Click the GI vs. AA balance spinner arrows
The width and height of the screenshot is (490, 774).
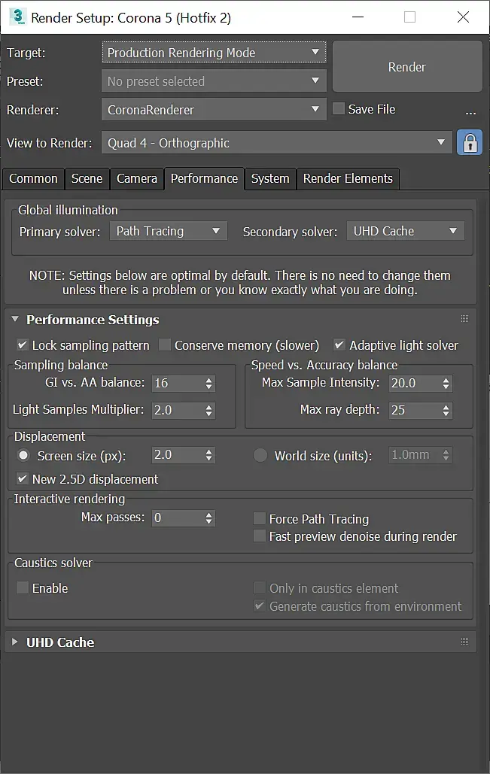(209, 384)
